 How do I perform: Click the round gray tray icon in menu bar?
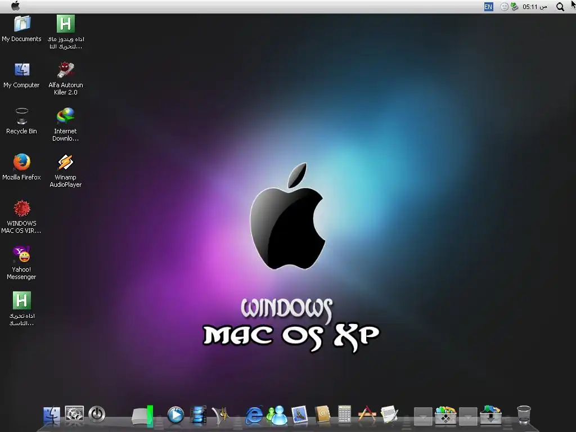pos(505,7)
